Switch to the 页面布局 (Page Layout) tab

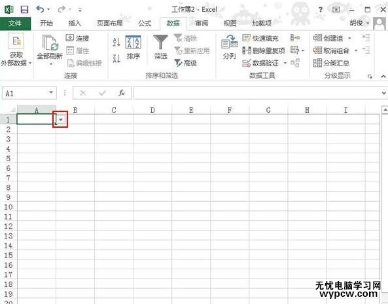point(110,24)
